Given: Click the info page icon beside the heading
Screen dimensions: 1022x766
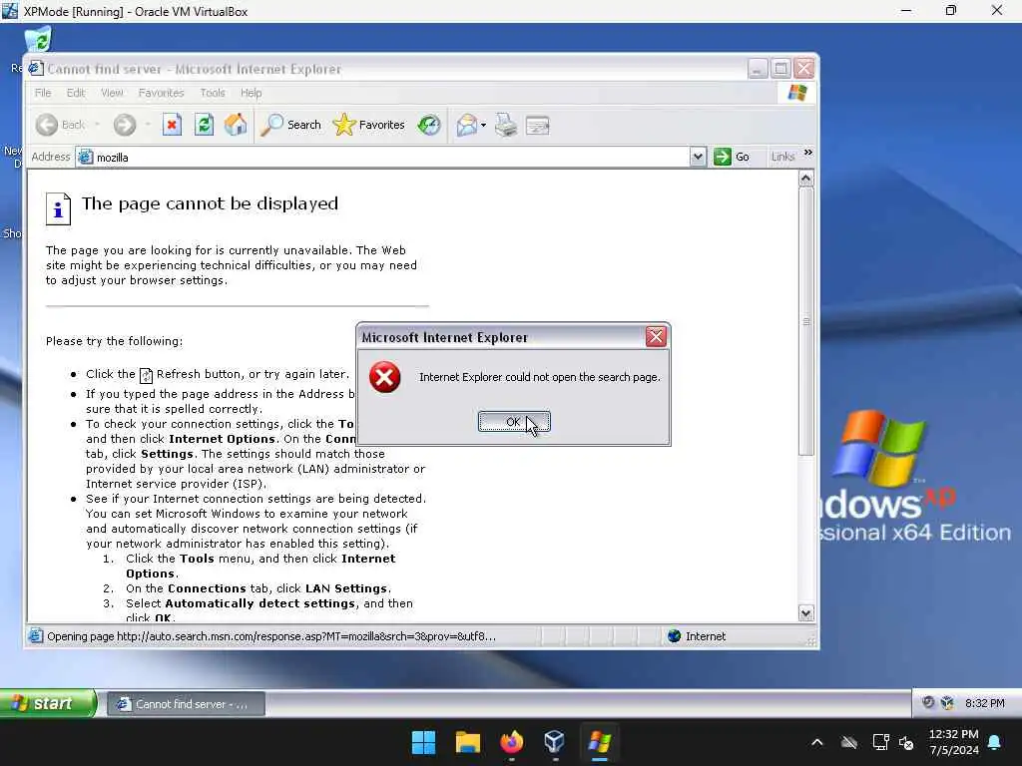Looking at the screenshot, I should tap(58, 208).
